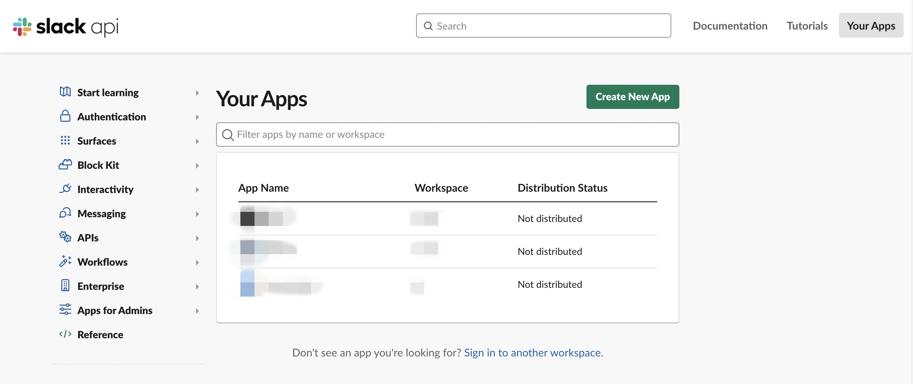Screen dimensions: 913x384
Task: Click the Interactivity plug icon
Action: (x=65, y=189)
